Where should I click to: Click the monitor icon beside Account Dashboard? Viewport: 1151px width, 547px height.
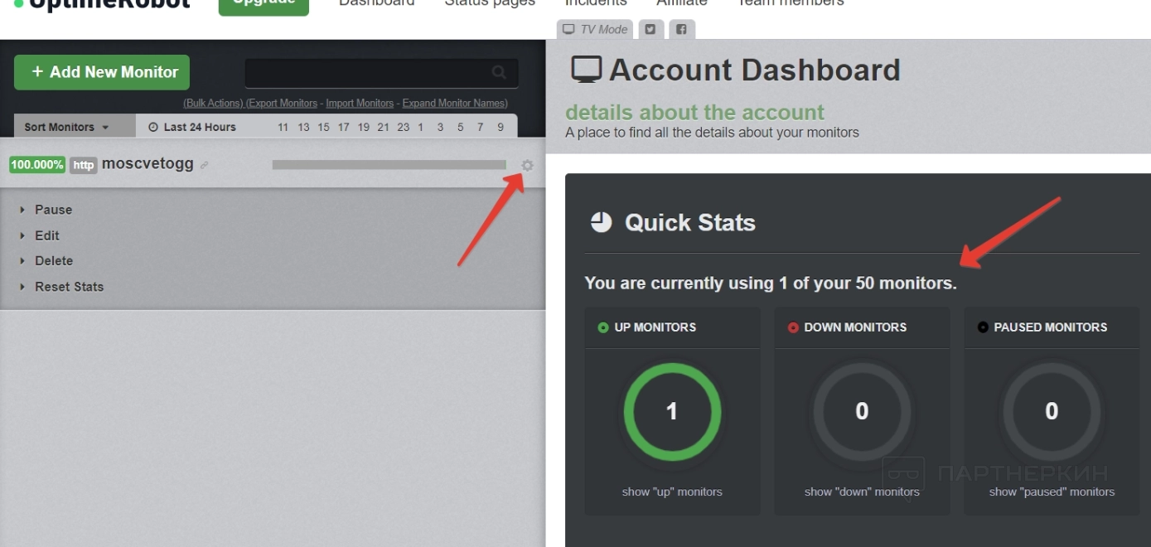tap(587, 70)
